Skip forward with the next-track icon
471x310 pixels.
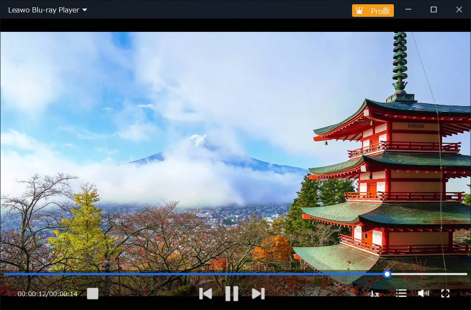[258, 294]
